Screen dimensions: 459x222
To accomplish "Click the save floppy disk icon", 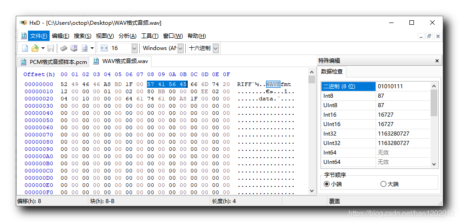I will [x=50, y=48].
